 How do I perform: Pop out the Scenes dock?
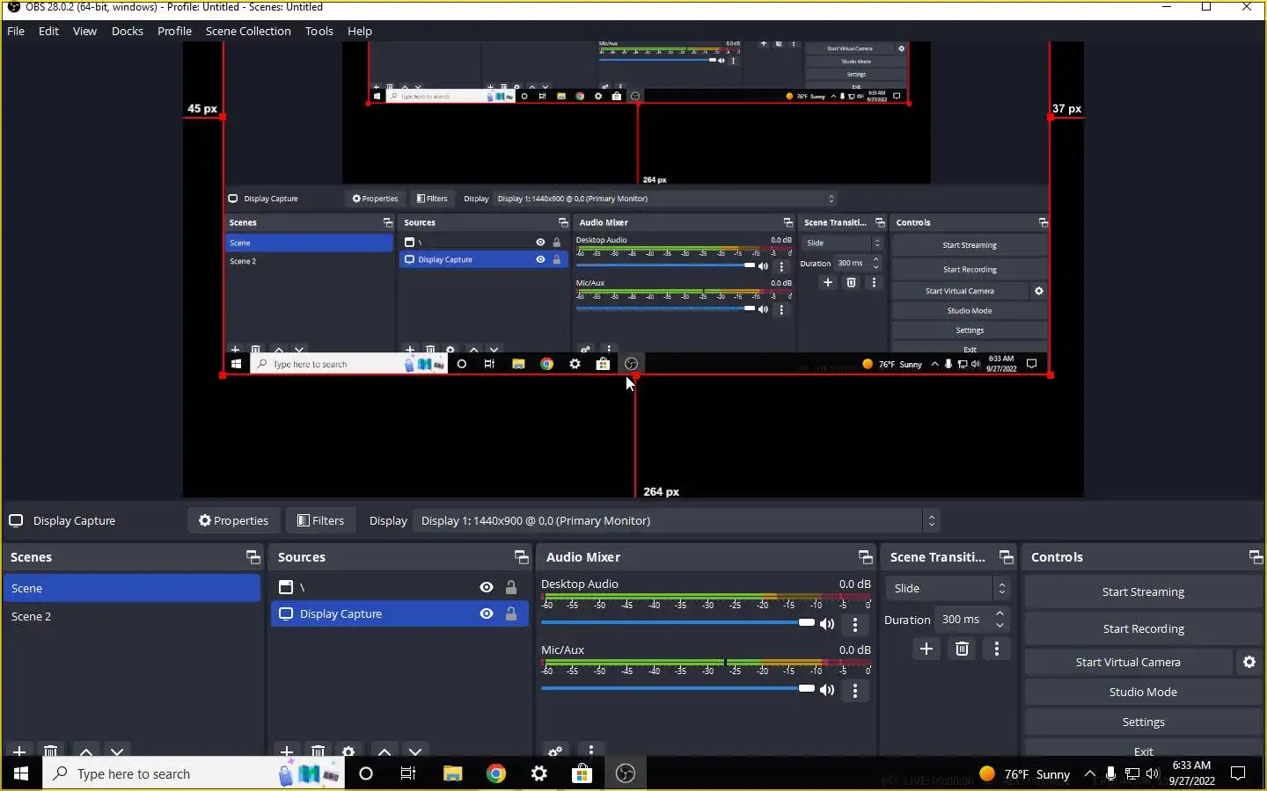pos(253,557)
